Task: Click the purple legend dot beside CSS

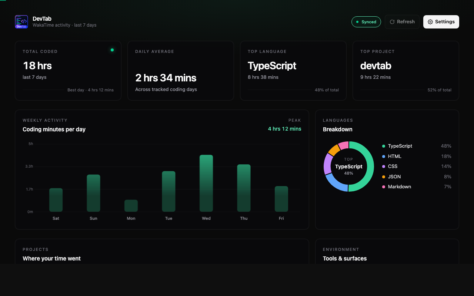Action: [384, 166]
